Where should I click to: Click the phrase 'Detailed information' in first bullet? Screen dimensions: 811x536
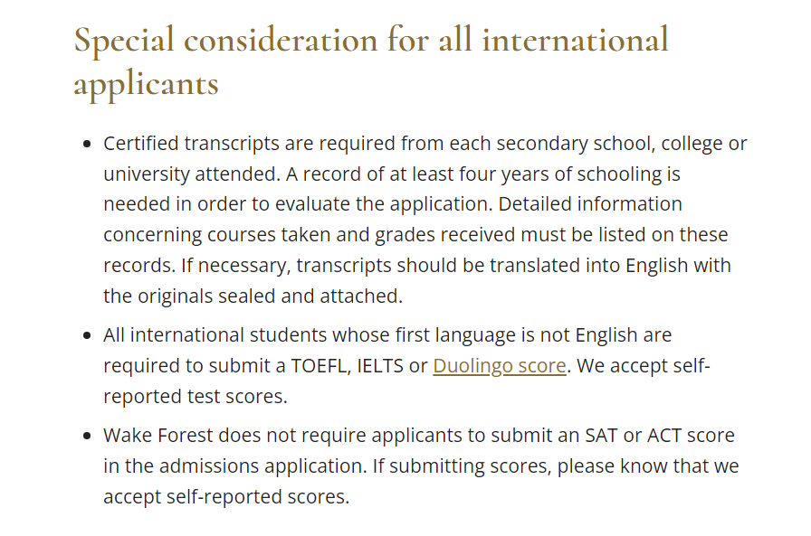[590, 204]
